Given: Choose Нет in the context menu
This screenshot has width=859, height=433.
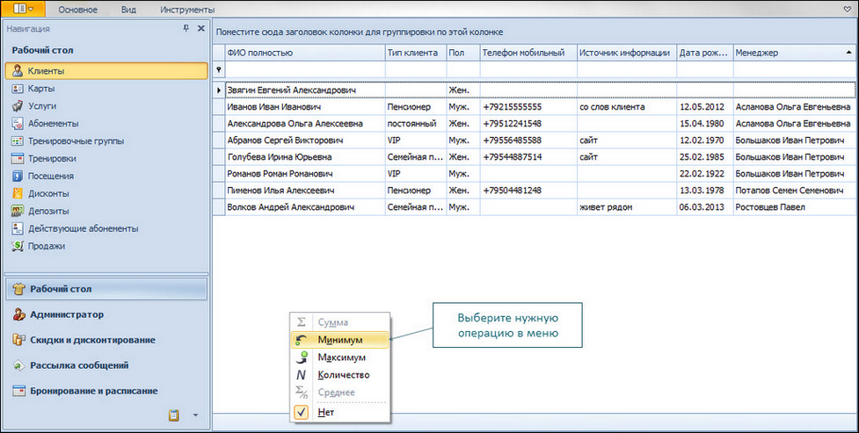Looking at the screenshot, I should click(339, 412).
